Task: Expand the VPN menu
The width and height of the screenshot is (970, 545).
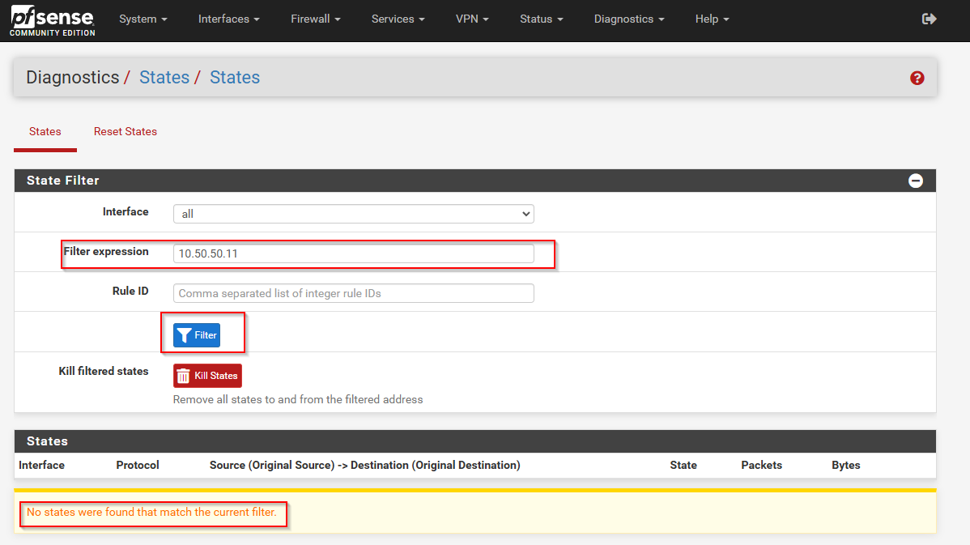Action: (x=472, y=19)
